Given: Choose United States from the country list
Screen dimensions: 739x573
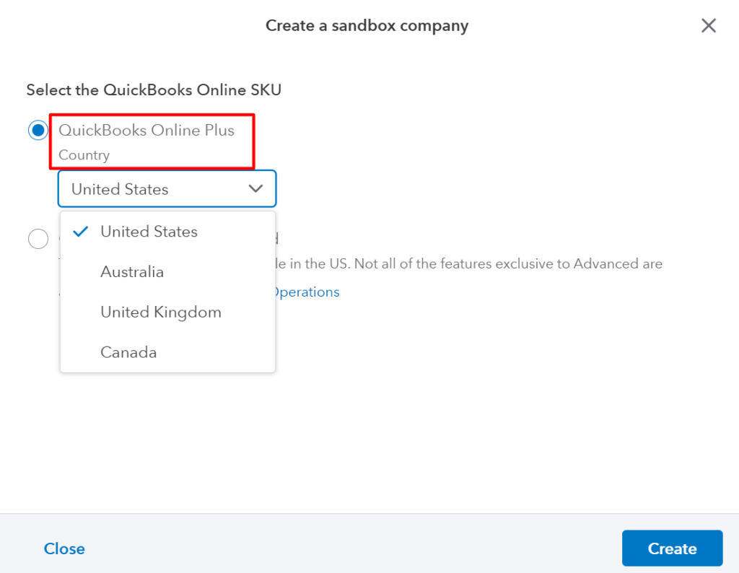Looking at the screenshot, I should click(149, 232).
